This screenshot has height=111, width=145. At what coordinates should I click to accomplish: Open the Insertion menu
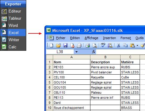109,38
